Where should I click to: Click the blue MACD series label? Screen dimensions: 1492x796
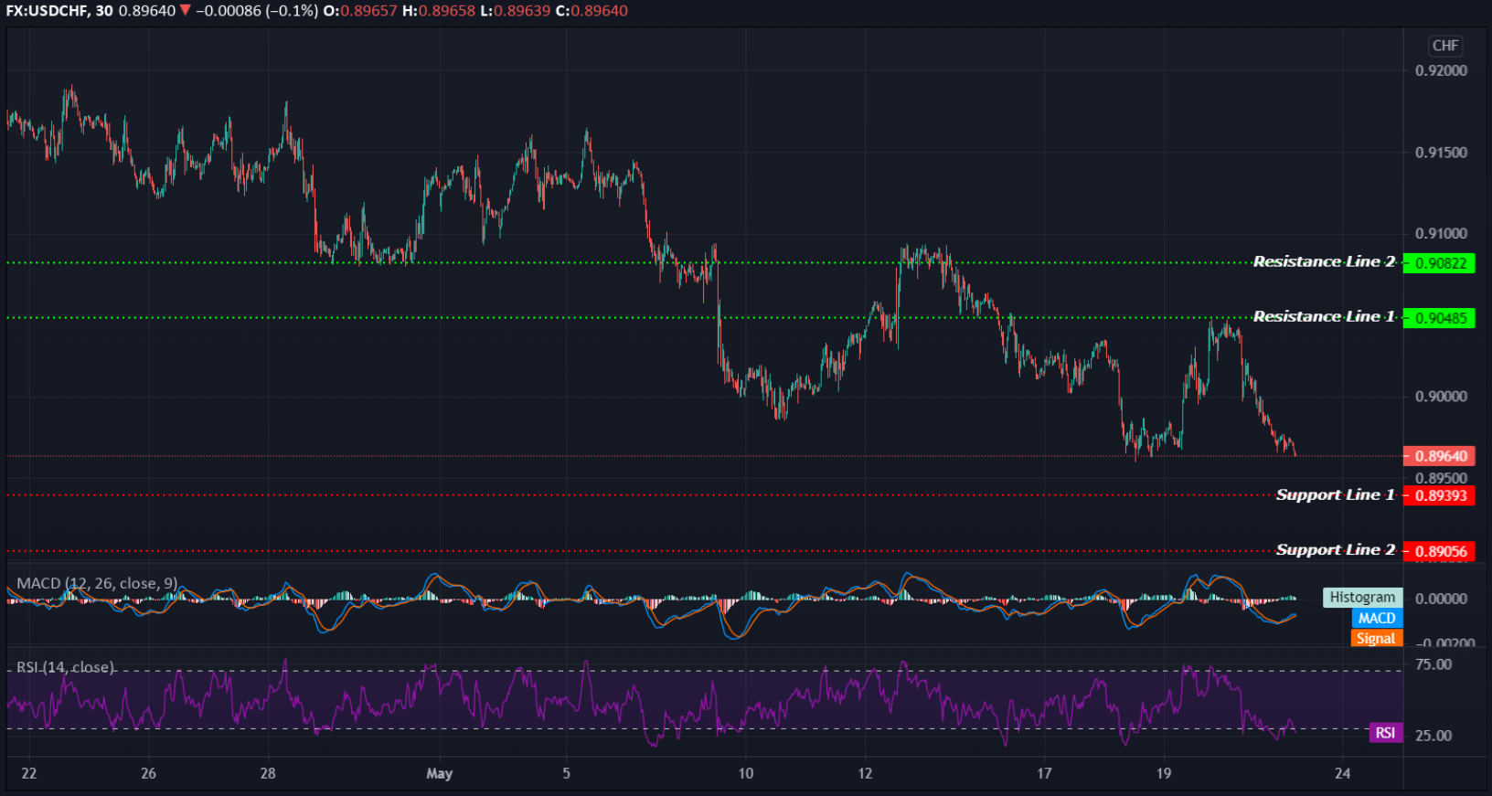(x=1376, y=618)
